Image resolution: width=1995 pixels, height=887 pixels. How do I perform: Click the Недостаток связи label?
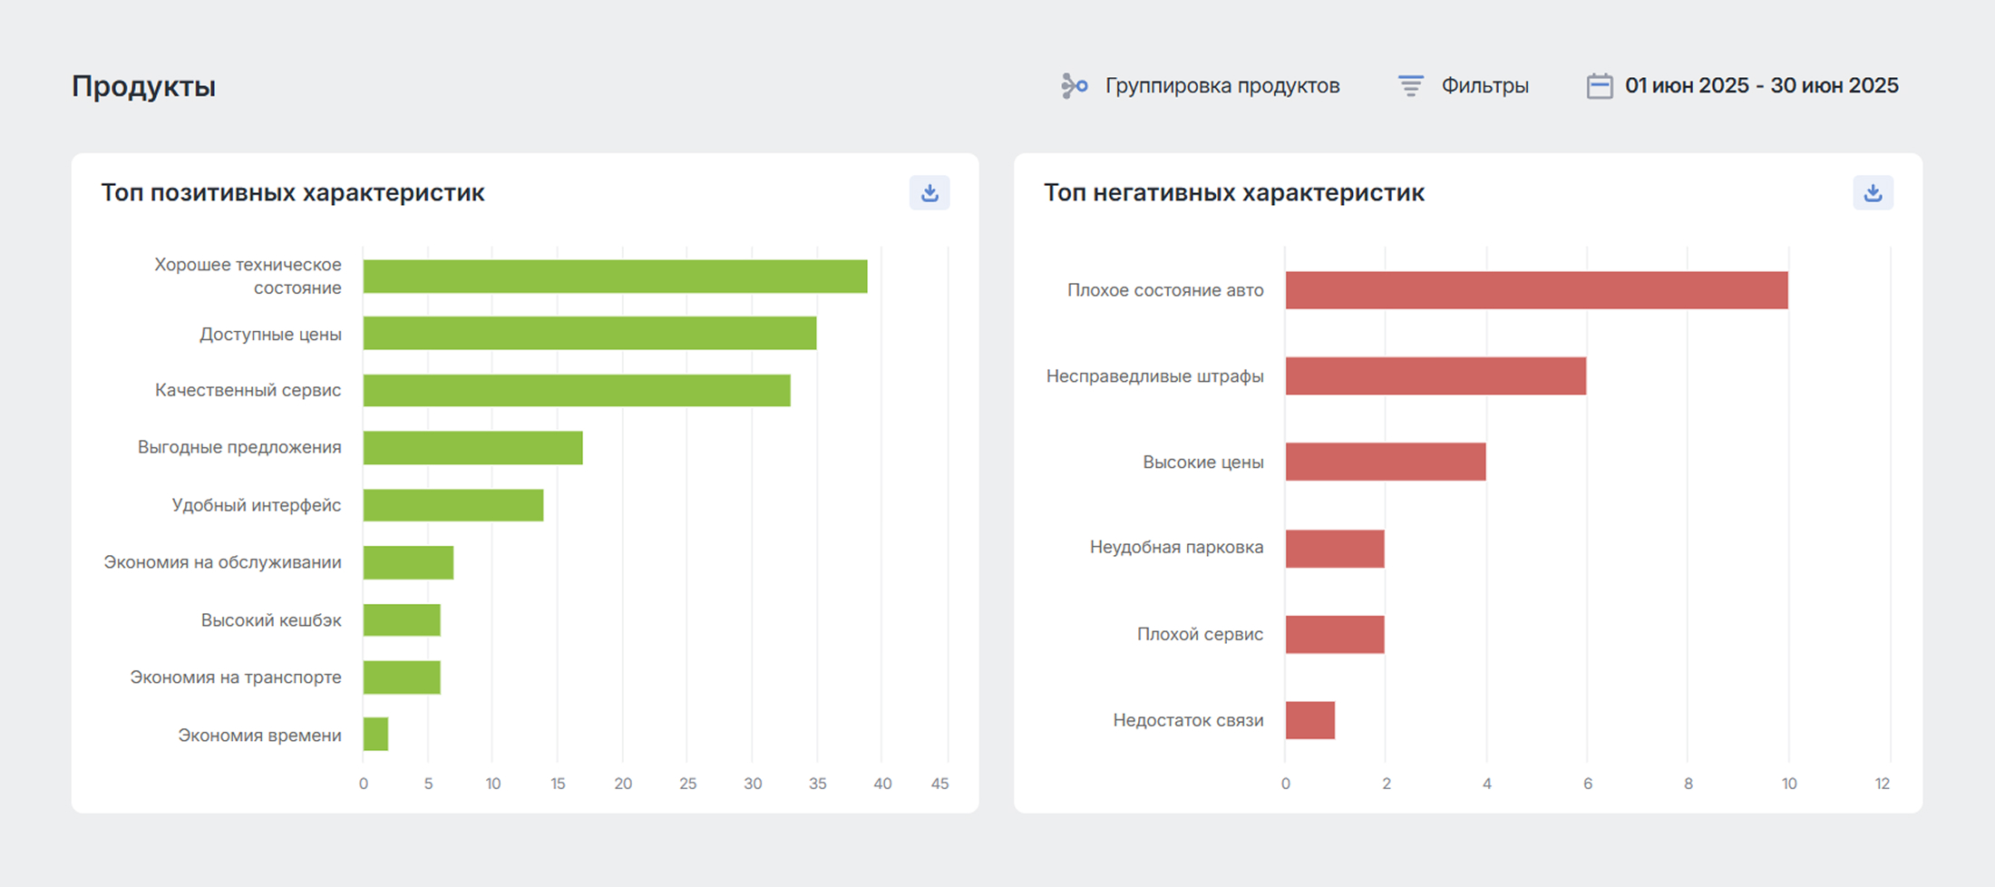click(1188, 720)
